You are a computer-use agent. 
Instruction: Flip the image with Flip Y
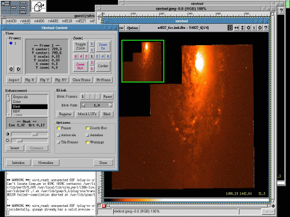point(44,80)
